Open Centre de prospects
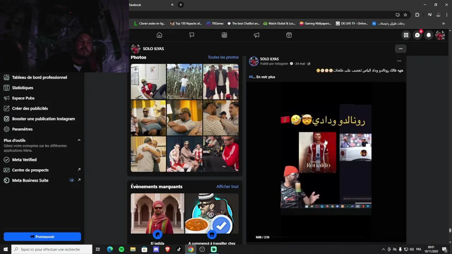Screen dimensions: 452x254 [30, 170]
